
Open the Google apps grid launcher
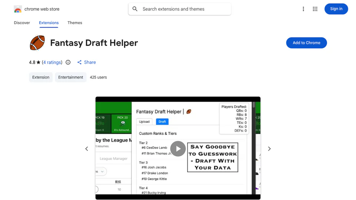point(315,9)
